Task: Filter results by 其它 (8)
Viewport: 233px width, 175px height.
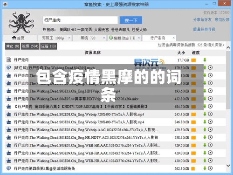Action: click(x=13, y=46)
